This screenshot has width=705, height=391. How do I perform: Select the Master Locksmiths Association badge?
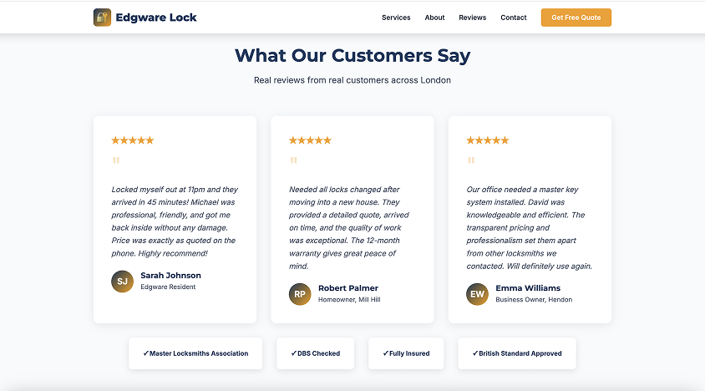coord(195,353)
